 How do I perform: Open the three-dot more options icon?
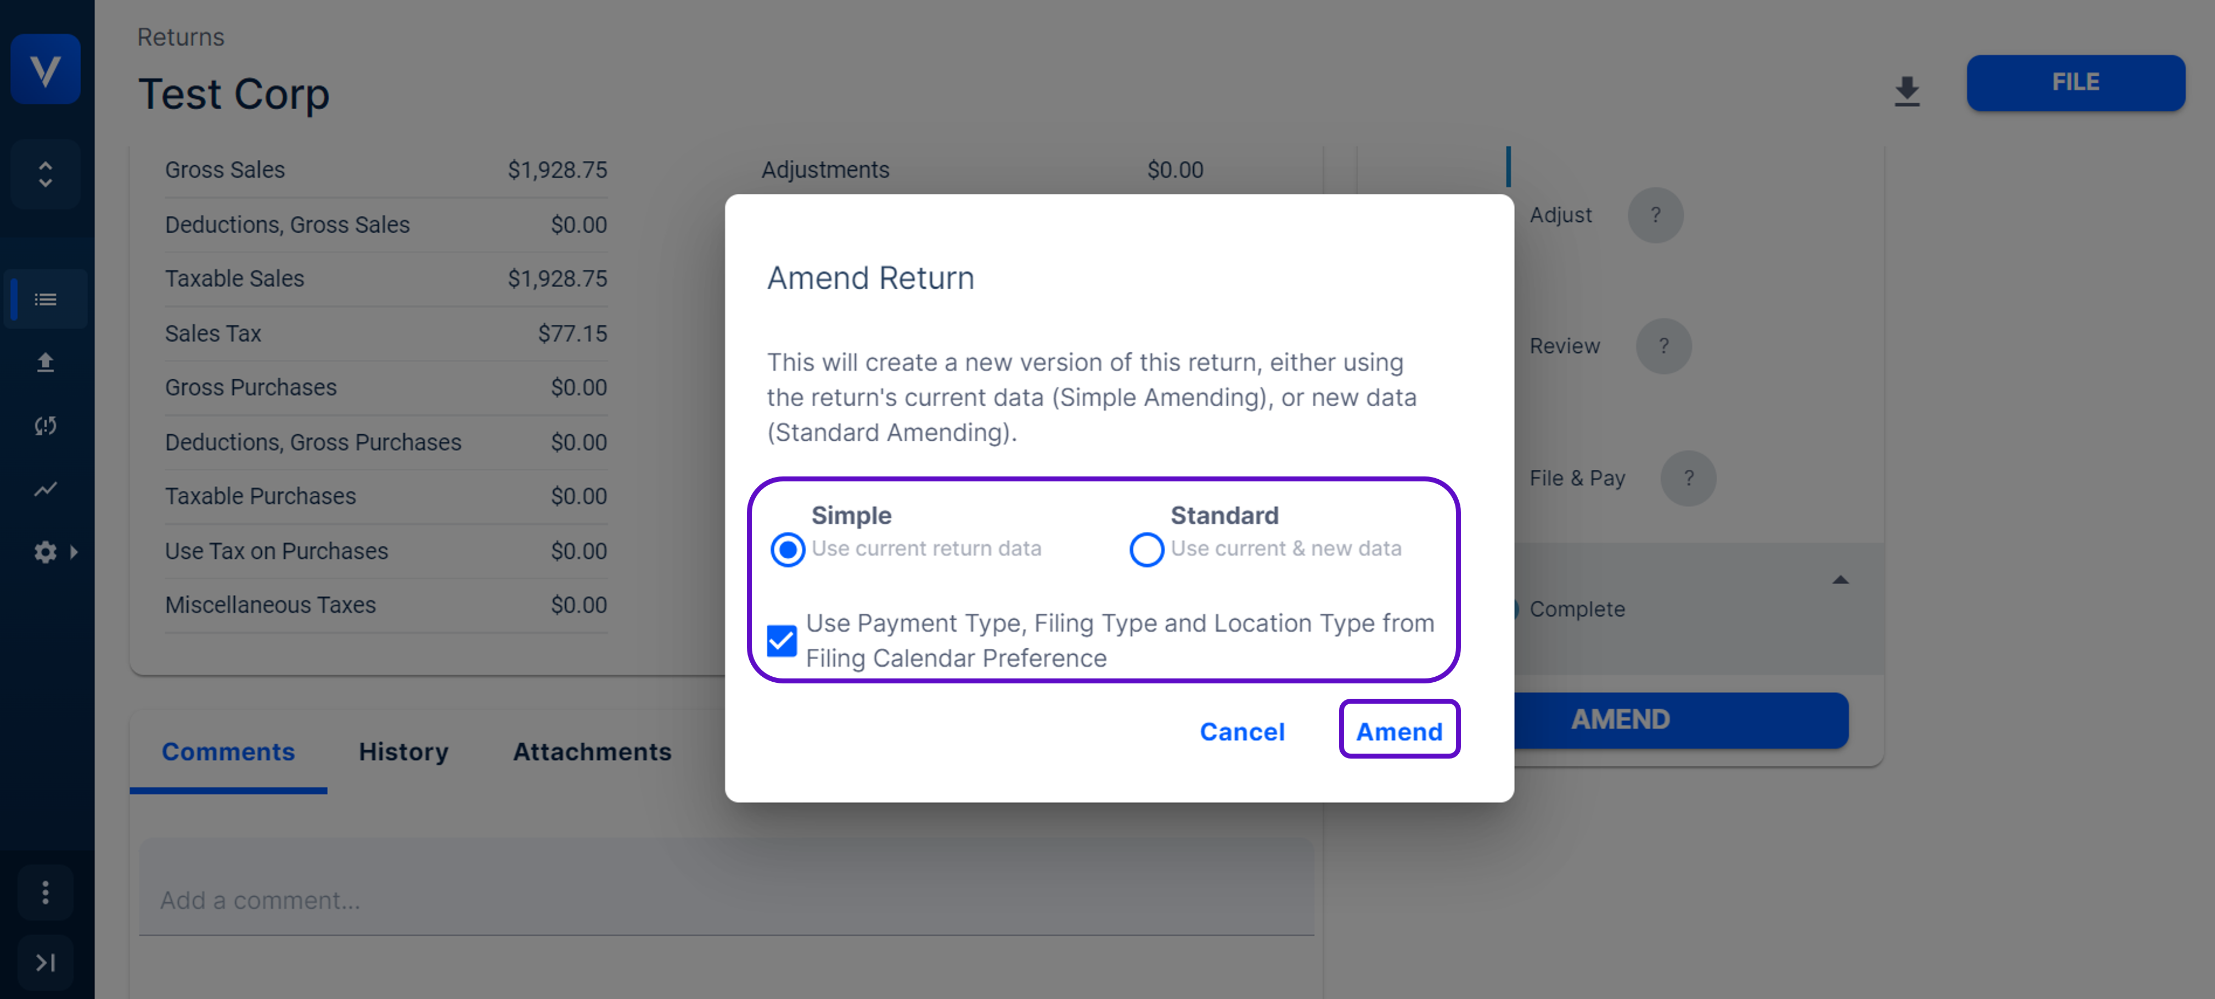[x=46, y=893]
